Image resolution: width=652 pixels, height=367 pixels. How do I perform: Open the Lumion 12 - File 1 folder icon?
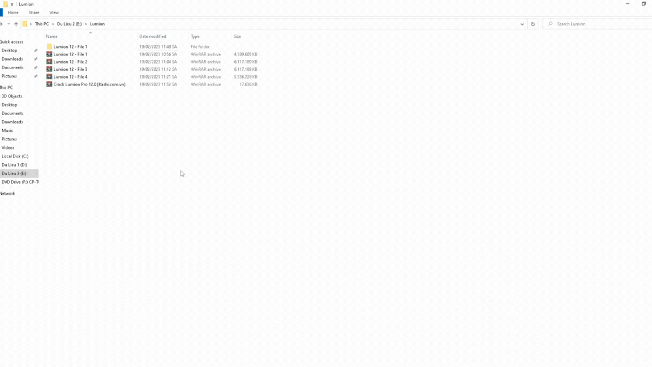pyautogui.click(x=49, y=46)
